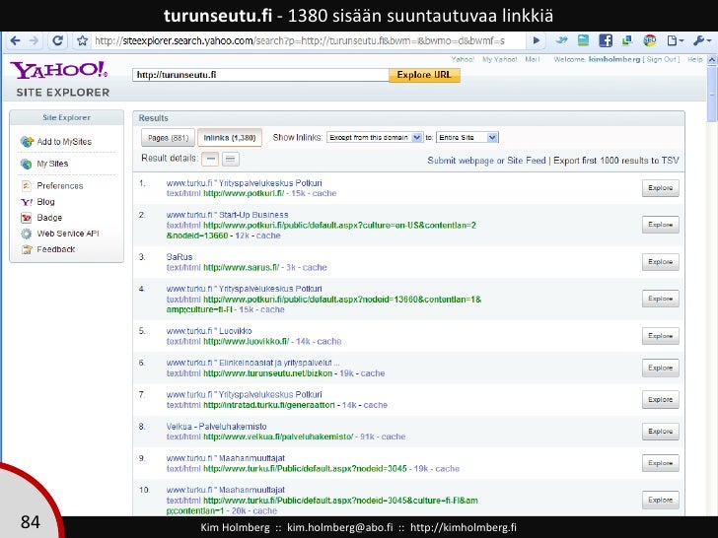Open the 'Except from this domain' dropdown
Screen dimensions: 718x538
(375, 137)
